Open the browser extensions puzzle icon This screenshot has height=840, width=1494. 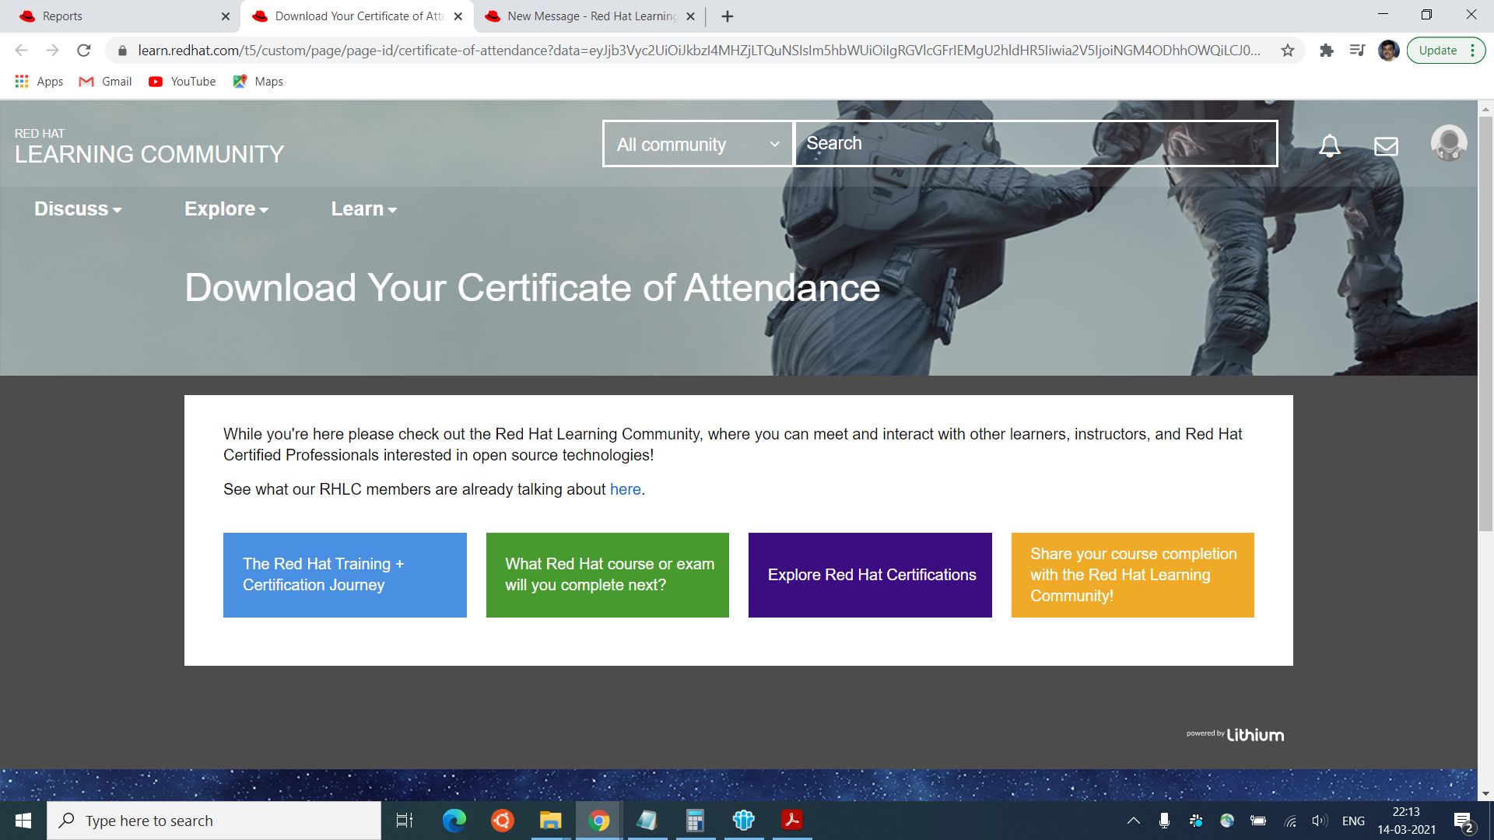coord(1327,50)
